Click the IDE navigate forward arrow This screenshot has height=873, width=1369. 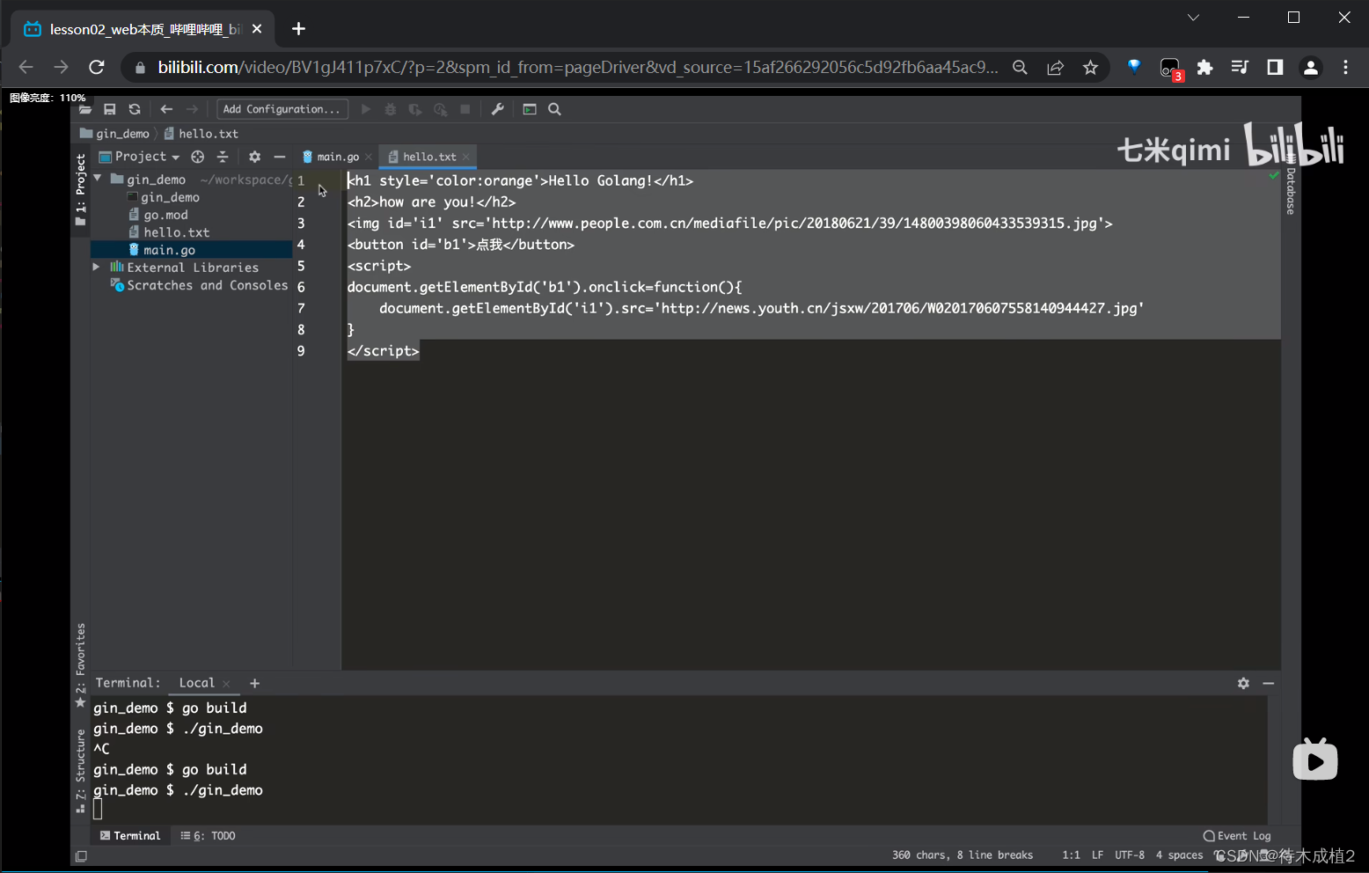(x=192, y=109)
